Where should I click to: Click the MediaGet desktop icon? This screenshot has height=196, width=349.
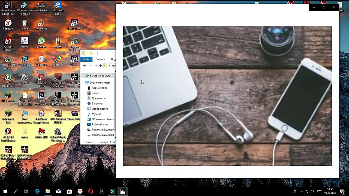pos(41,24)
